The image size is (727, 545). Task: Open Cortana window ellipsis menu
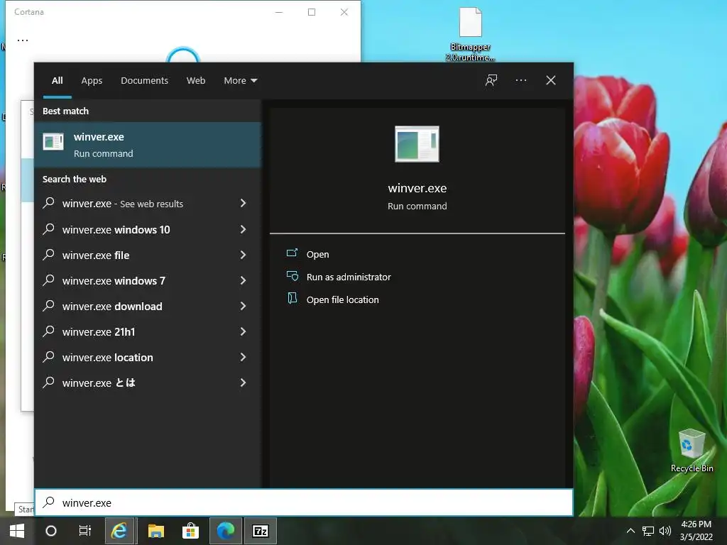coord(23,40)
